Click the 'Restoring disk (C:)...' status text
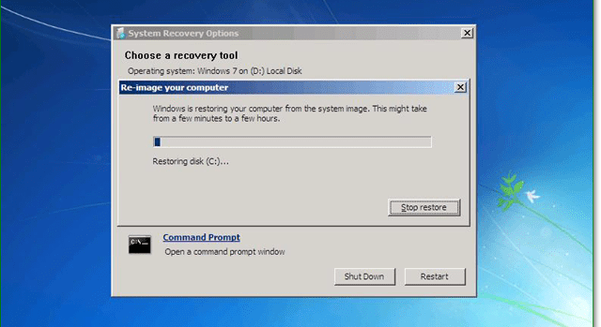The width and height of the screenshot is (601, 327). point(191,161)
